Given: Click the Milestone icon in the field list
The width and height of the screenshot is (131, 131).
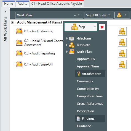Looking at the screenshot, I should coord(72,38).
